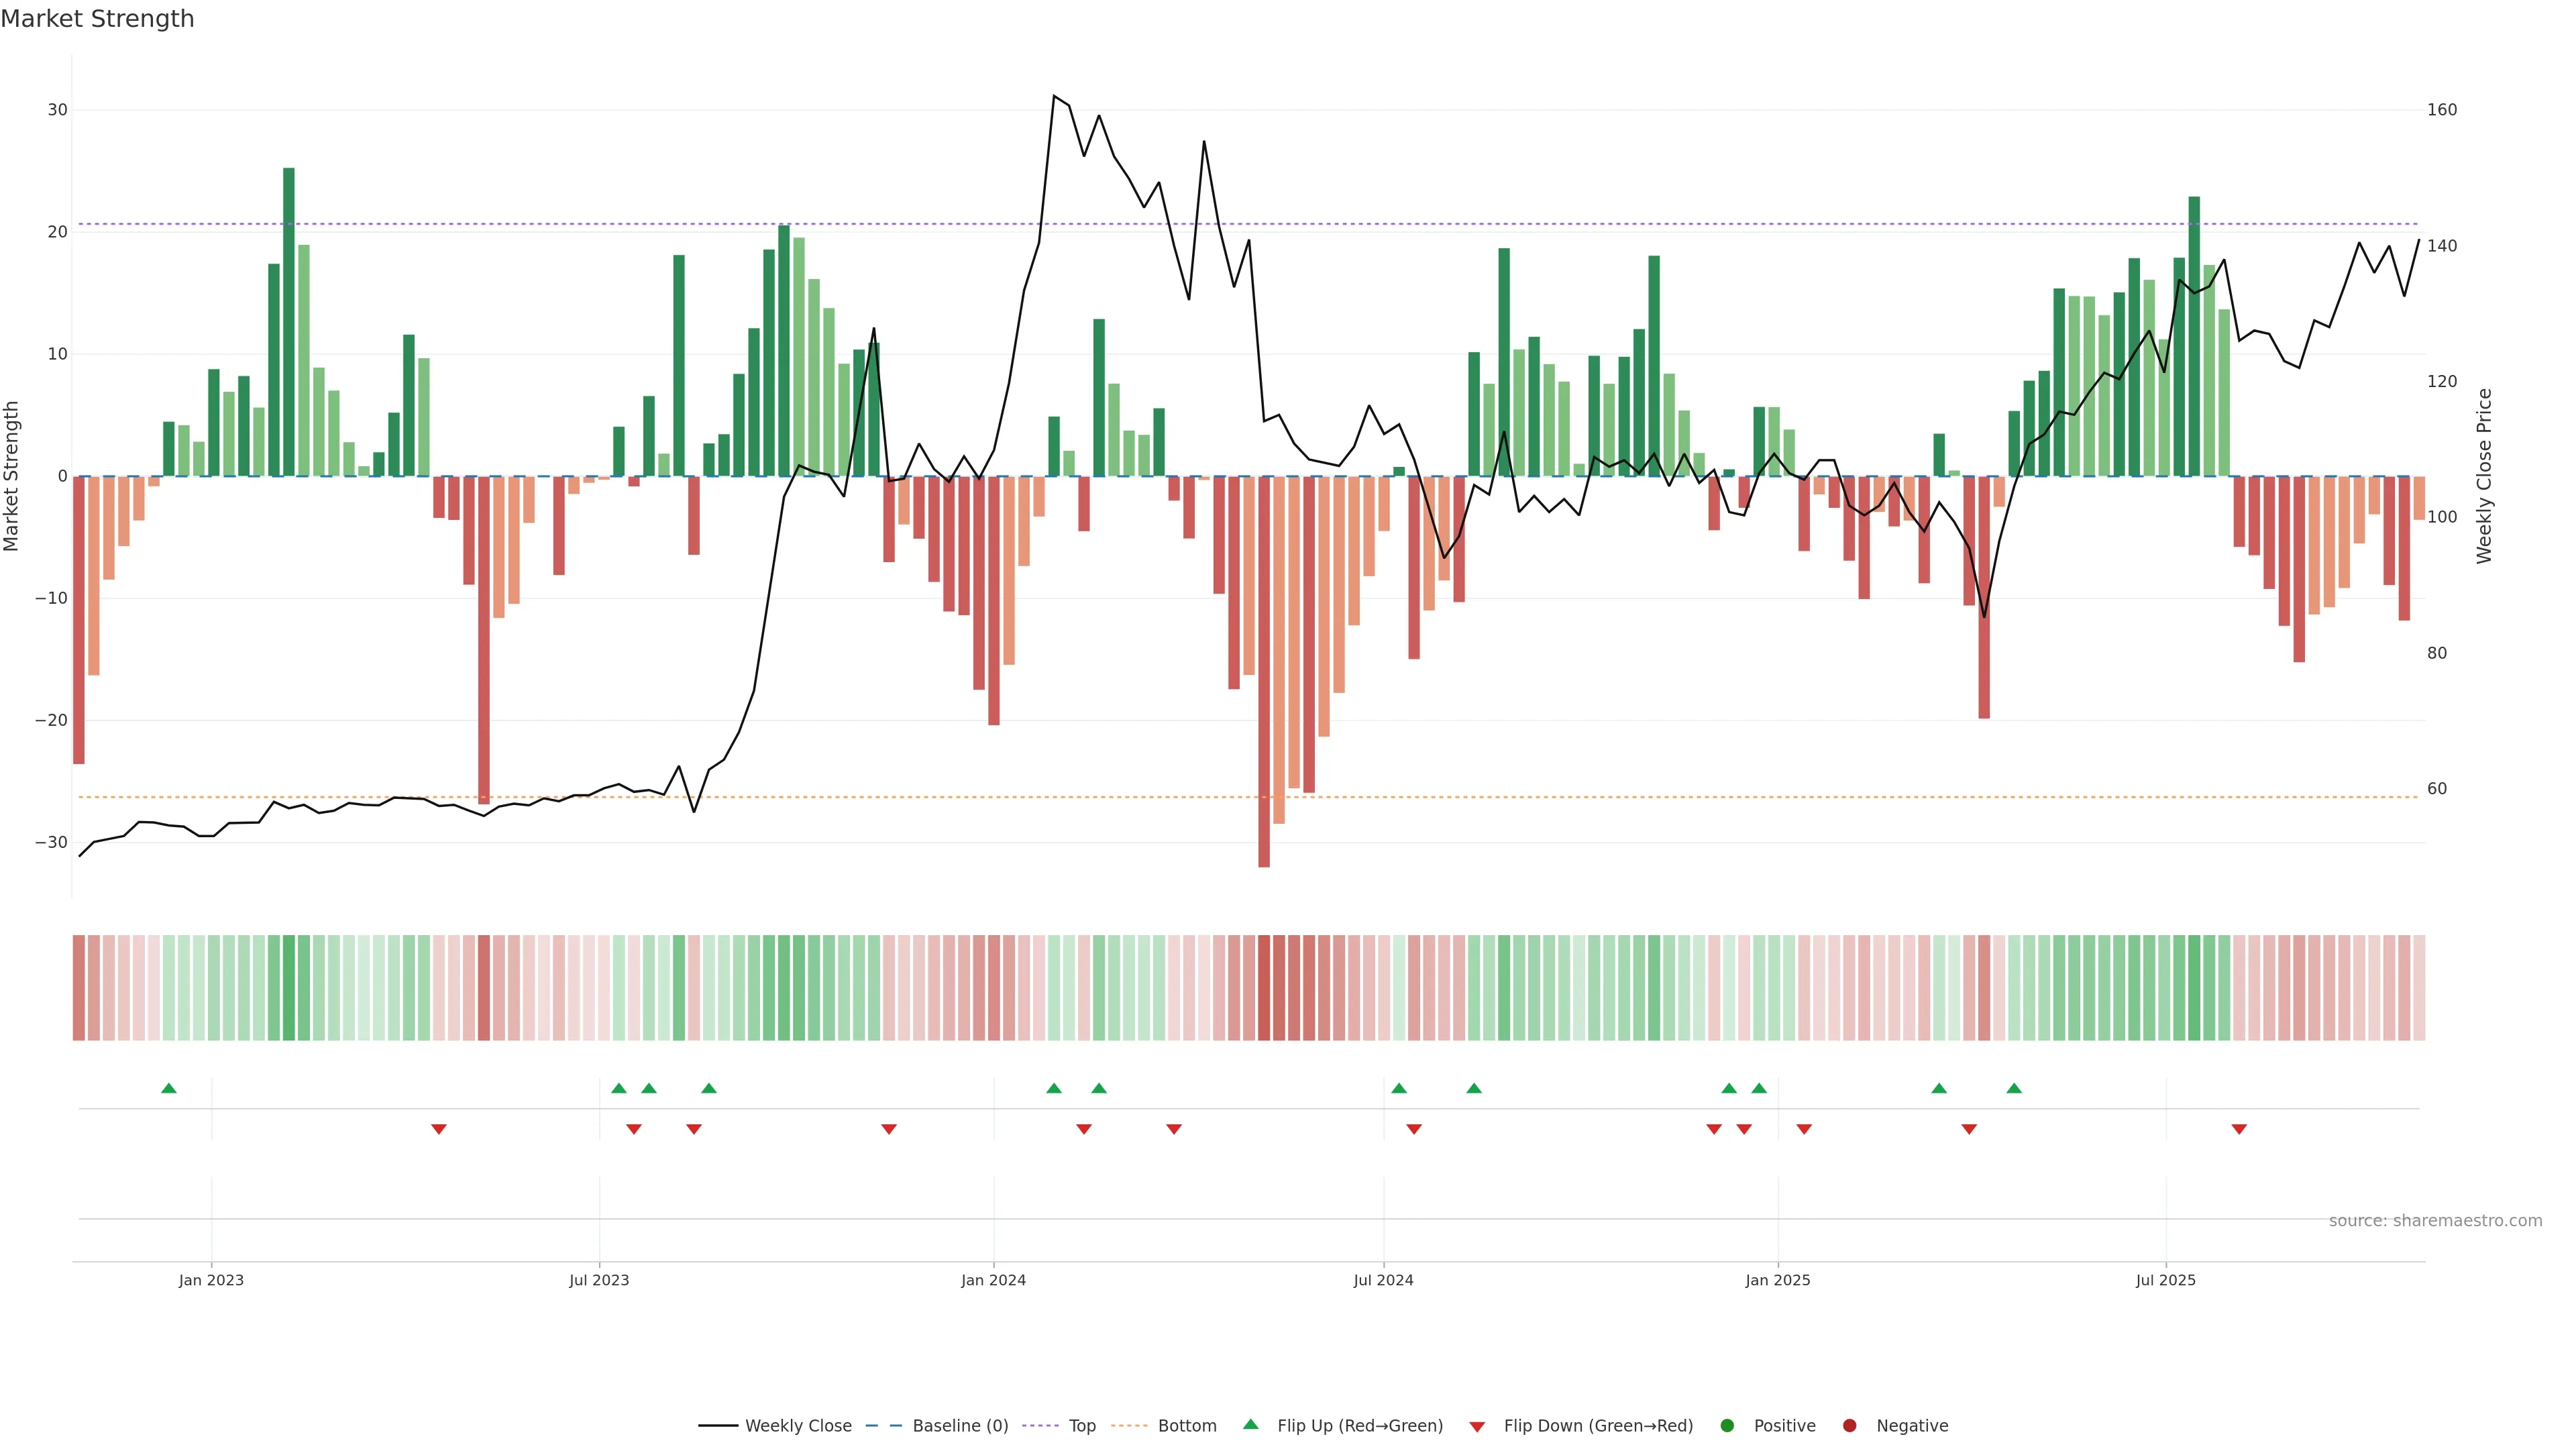Click the Jan 2024 x-axis label
Screen dimensions: 2576x1449
[993, 1280]
